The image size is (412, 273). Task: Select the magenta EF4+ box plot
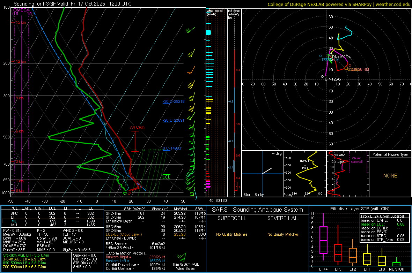[323, 240]
